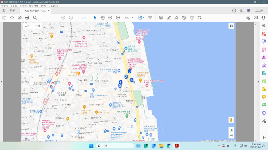Close the 大分 別府北浜 document tab
Screen dimensions: 268x150
click(x=49, y=11)
